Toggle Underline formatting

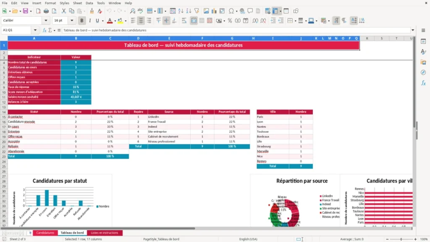pos(97,21)
